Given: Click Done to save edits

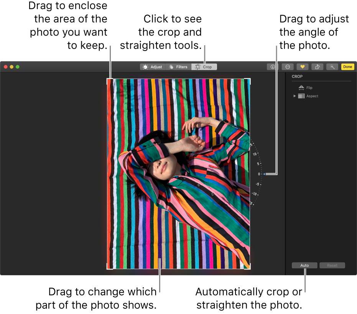Looking at the screenshot, I should click(x=347, y=67).
